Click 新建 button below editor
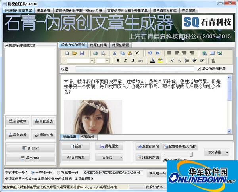 pyautogui.click(x=76, y=146)
